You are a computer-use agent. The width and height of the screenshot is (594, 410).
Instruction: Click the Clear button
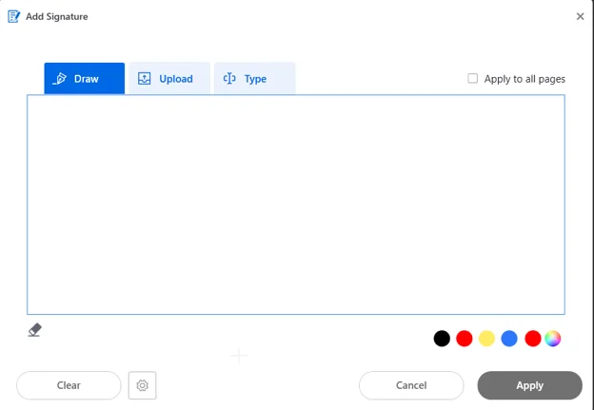pos(69,385)
